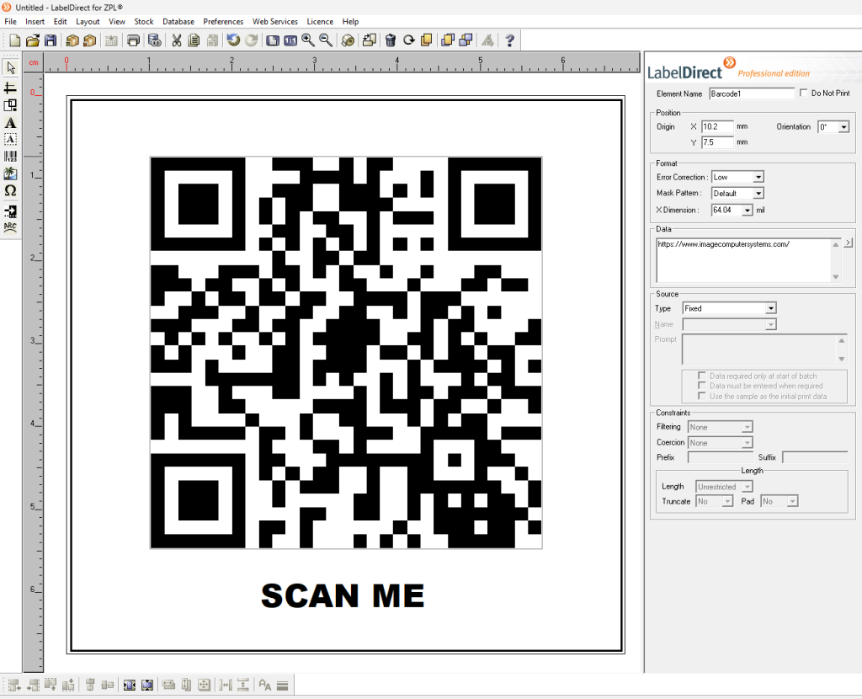This screenshot has height=699, width=862.
Task: Select the framed text box tool
Action: coord(10,140)
